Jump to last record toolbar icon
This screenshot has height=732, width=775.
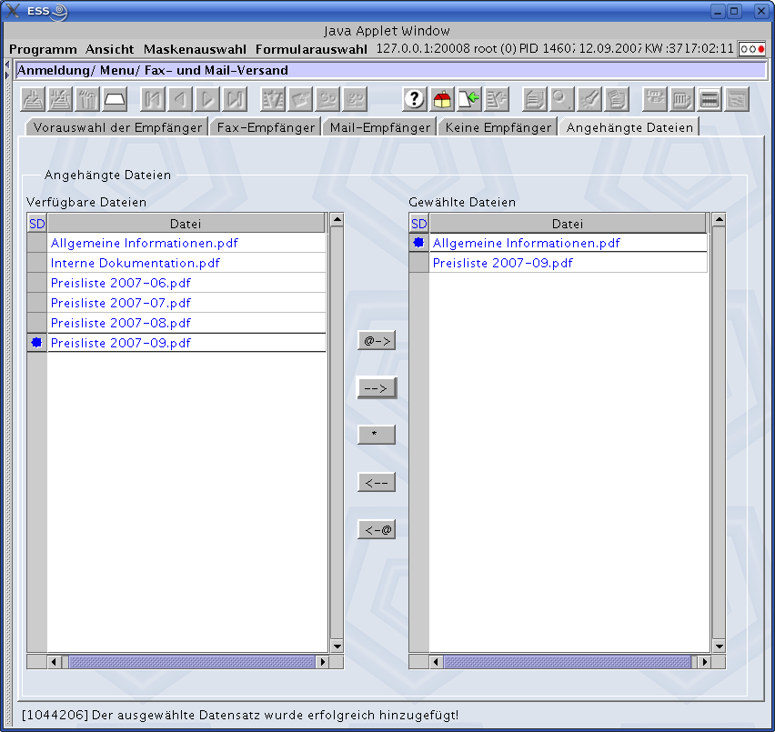pos(236,99)
